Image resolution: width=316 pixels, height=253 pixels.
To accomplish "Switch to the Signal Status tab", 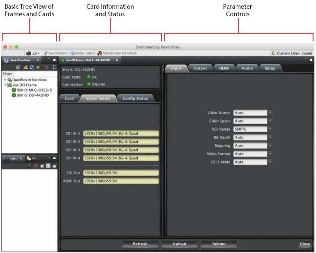I will point(98,98).
